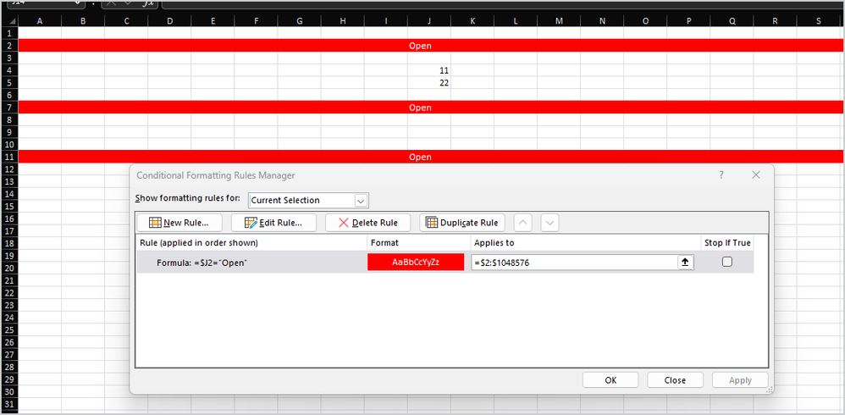The image size is (845, 415).
Task: Duplicate the selected formatting rule
Action: (462, 223)
